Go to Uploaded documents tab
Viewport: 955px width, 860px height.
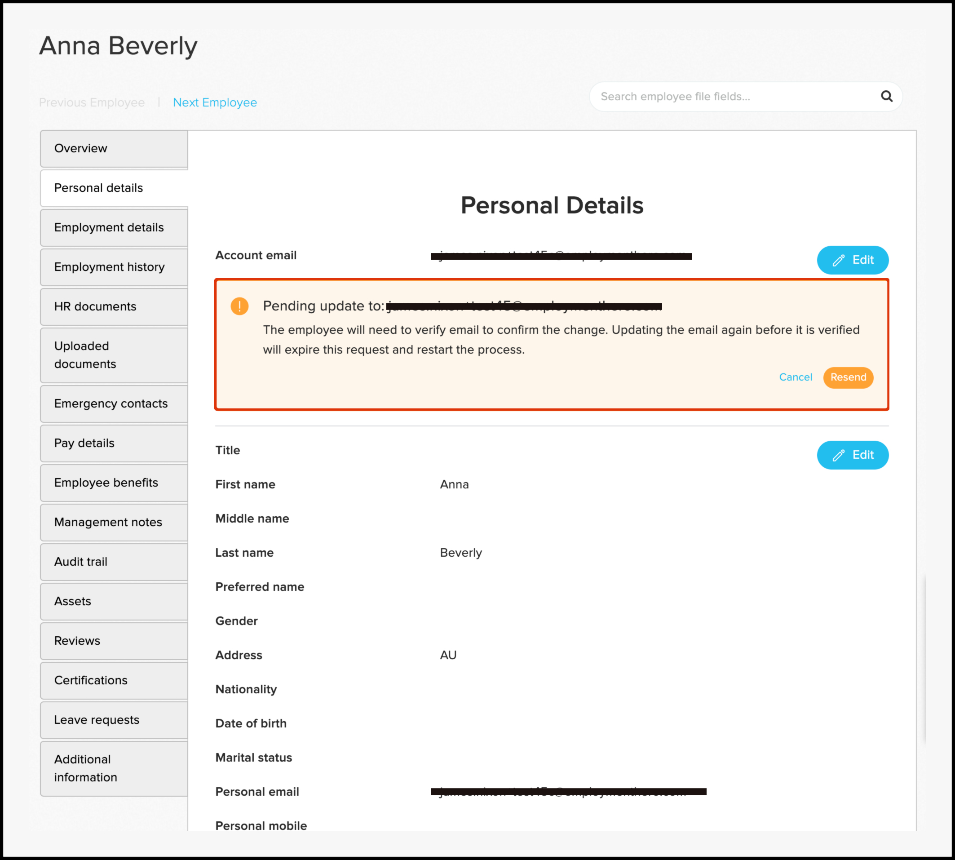point(114,355)
